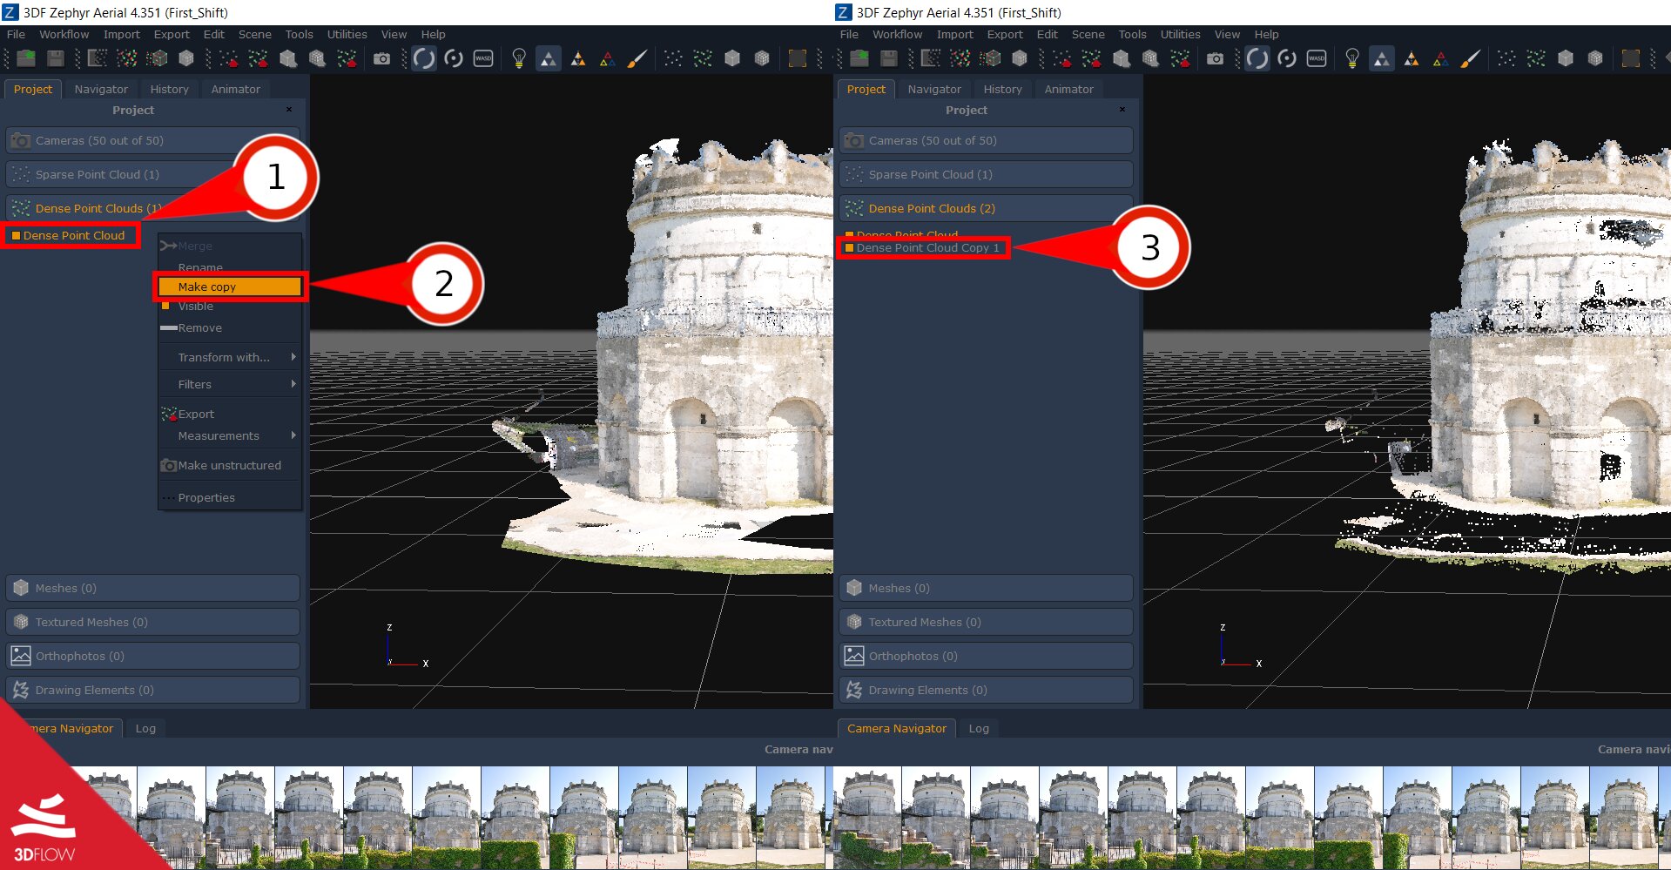The image size is (1671, 870).
Task: Select pivot navigation mode in left window
Action: [x=454, y=58]
